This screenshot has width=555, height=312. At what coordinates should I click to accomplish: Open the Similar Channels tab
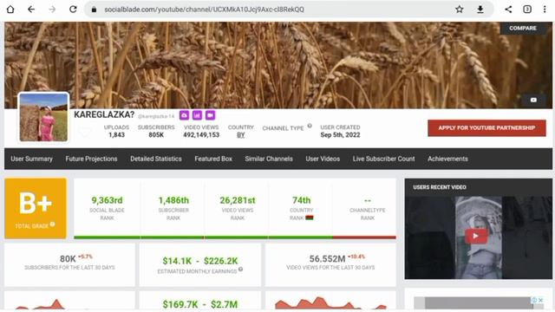(x=269, y=159)
